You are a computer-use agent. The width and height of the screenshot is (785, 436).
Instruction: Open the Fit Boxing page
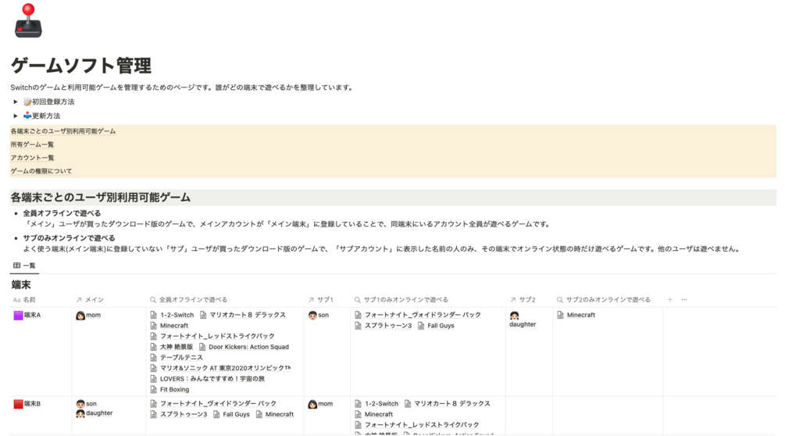click(169, 389)
